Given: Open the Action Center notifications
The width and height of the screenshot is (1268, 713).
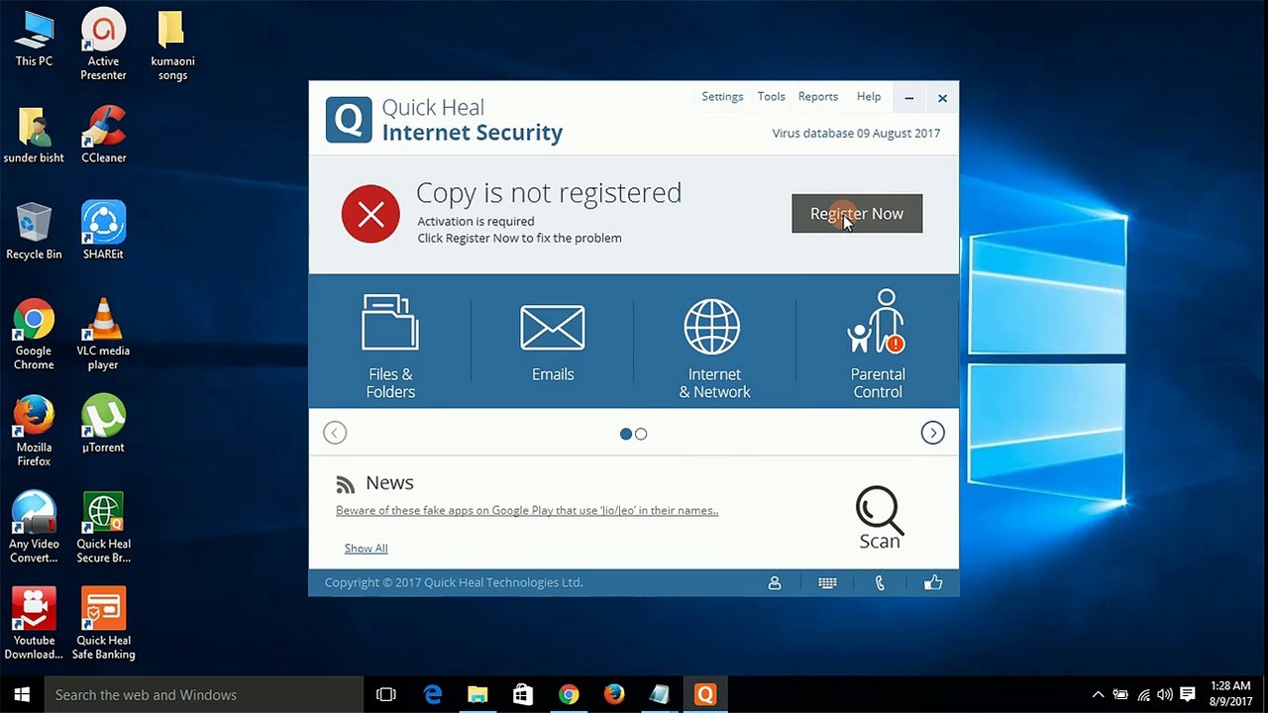Looking at the screenshot, I should tap(1190, 695).
